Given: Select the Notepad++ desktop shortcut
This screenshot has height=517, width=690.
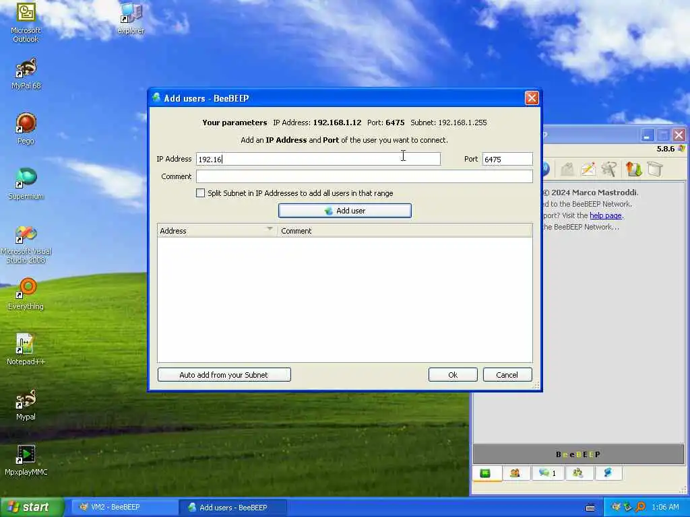Looking at the screenshot, I should click(x=26, y=349).
